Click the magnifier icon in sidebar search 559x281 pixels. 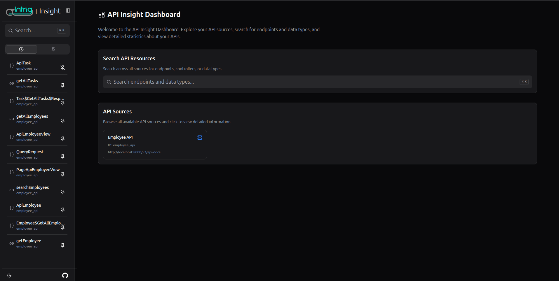[11, 30]
